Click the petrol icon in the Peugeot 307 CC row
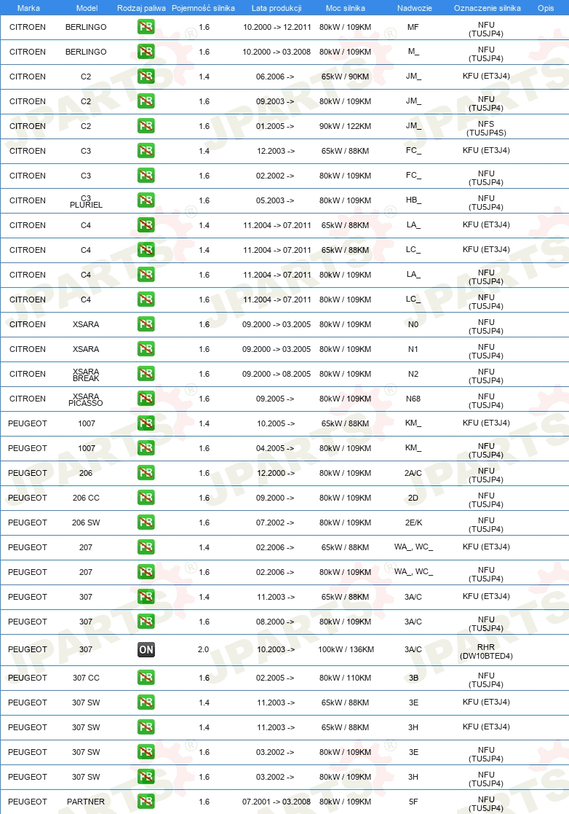The image size is (569, 814). pyautogui.click(x=146, y=678)
